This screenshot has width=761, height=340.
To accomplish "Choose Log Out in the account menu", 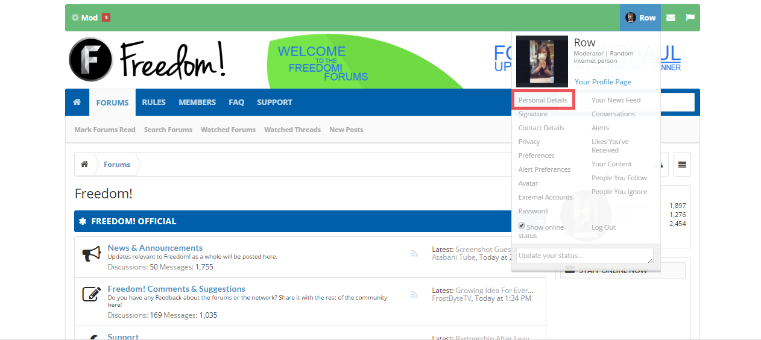I will [603, 227].
